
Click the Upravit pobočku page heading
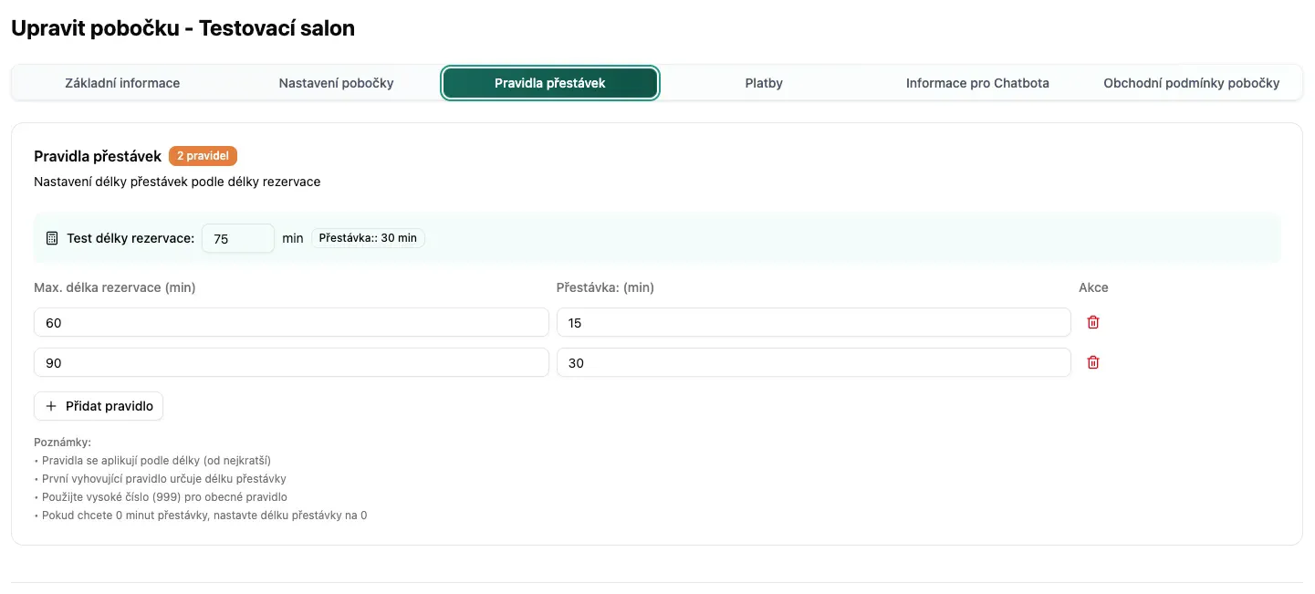pyautogui.click(x=183, y=28)
